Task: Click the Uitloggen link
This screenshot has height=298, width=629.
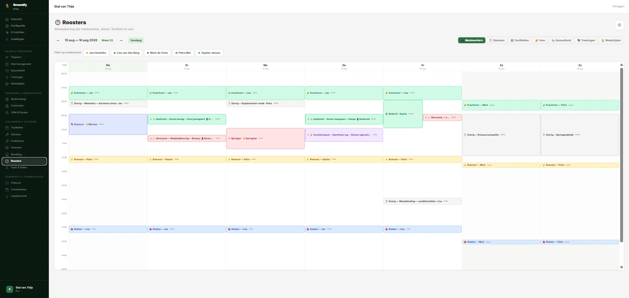Action: (618, 6)
